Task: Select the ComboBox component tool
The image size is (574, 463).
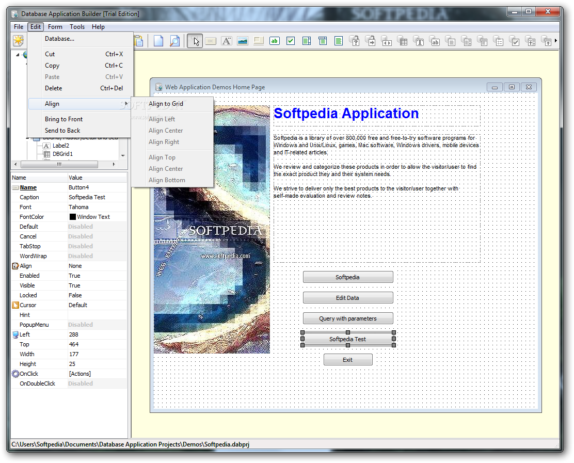Action: tap(323, 41)
